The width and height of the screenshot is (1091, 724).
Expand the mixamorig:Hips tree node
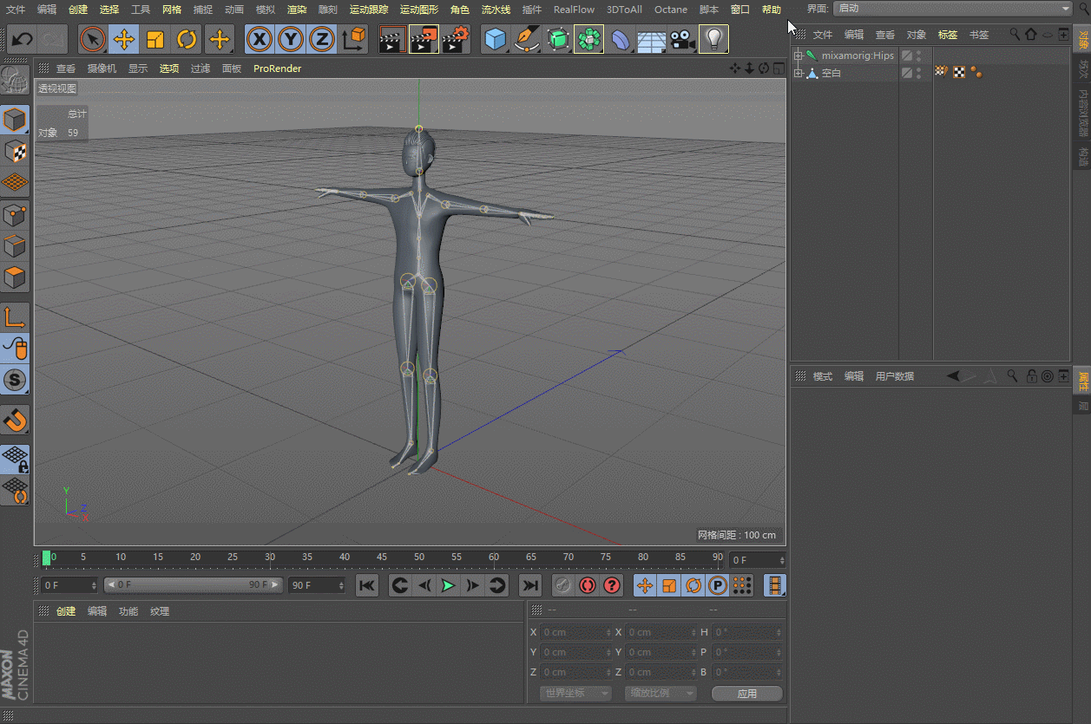click(799, 55)
